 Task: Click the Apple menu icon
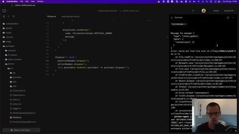[3, 1]
